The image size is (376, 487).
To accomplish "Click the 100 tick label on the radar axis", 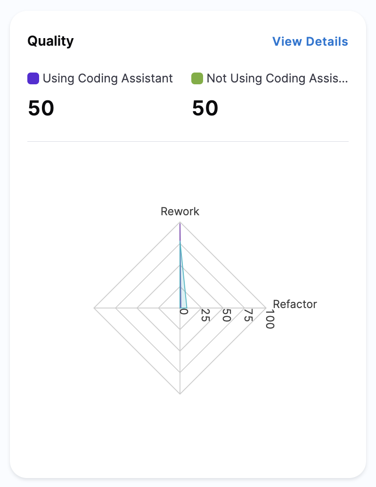I will coord(269,318).
